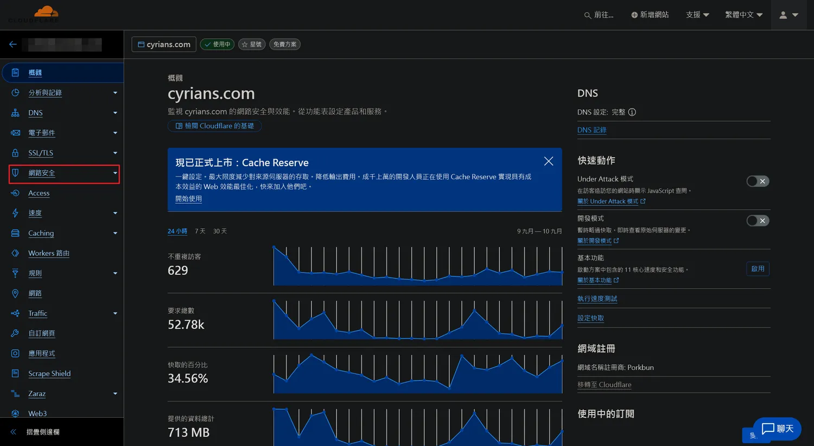The image size is (814, 446).
Task: Close the Cache Reserve banner
Action: point(549,161)
